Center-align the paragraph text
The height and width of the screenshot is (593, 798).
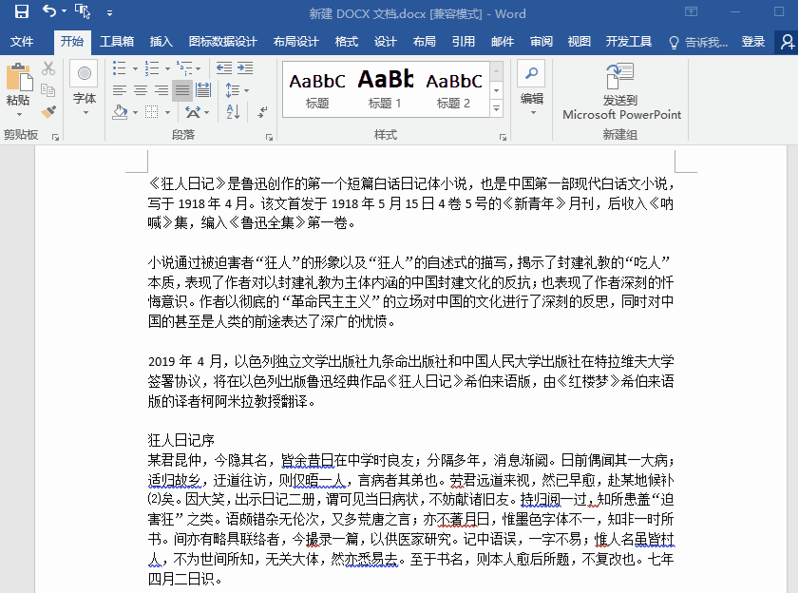[141, 90]
